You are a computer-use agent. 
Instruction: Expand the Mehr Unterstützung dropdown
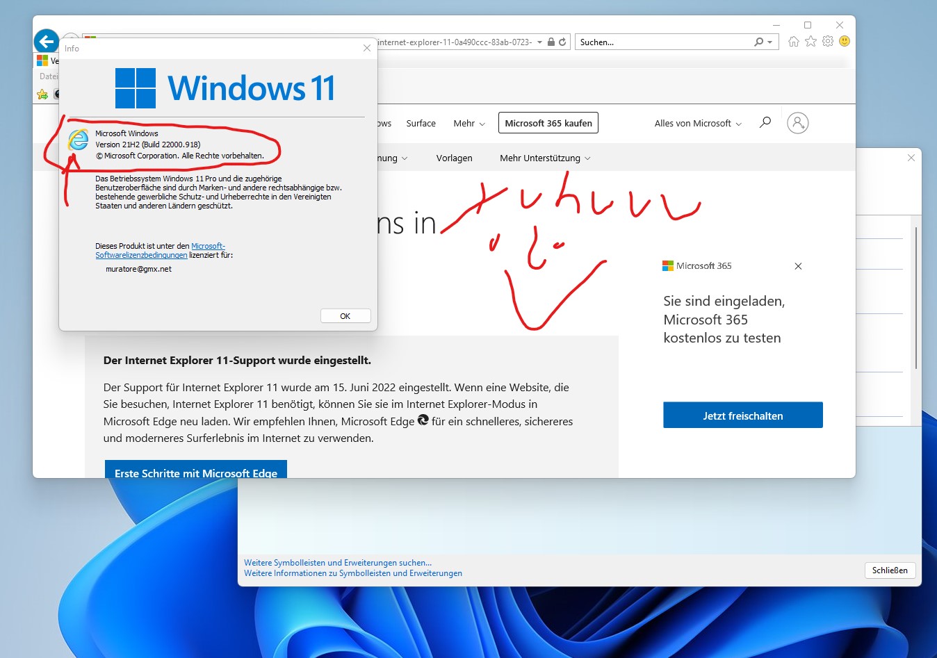coord(545,158)
